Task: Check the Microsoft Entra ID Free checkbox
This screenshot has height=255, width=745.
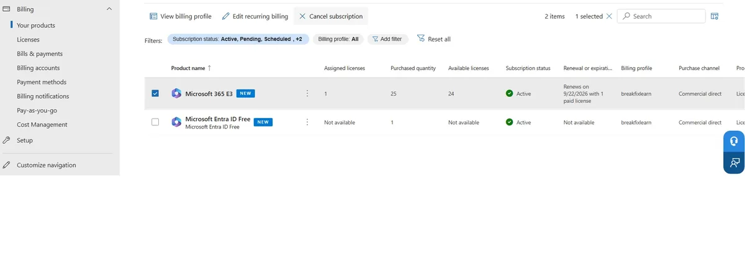Action: click(155, 122)
